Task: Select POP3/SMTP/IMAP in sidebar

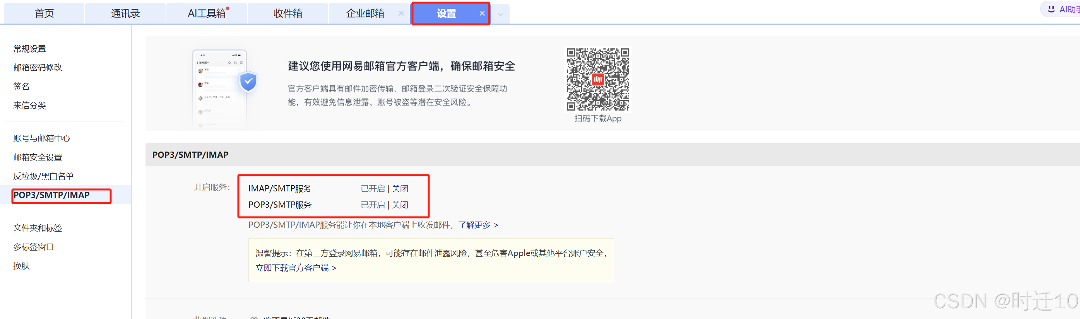Action: (51, 195)
